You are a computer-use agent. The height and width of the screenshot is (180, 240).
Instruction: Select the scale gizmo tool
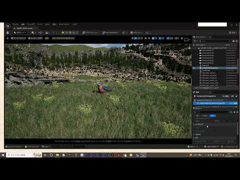point(142,38)
